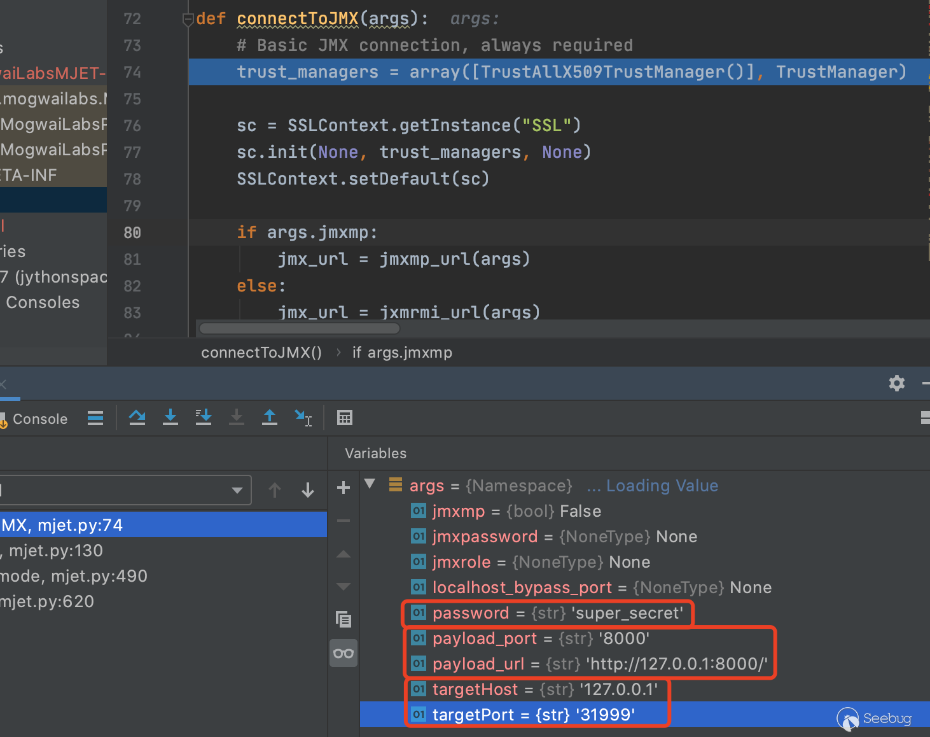Select the password variable row
The width and height of the screenshot is (930, 737).
pyautogui.click(x=547, y=613)
